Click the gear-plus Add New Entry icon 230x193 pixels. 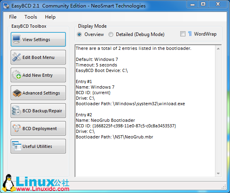click(16, 75)
